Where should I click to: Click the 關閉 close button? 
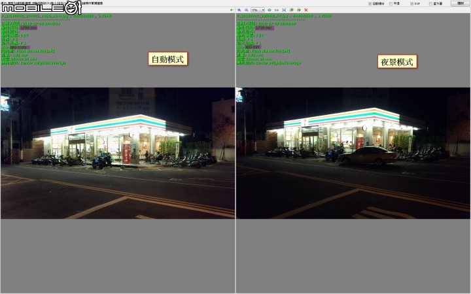pos(460,3)
